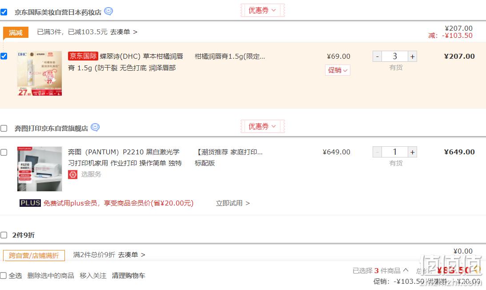Open the DHC lip balm product thumbnail

coord(40,73)
